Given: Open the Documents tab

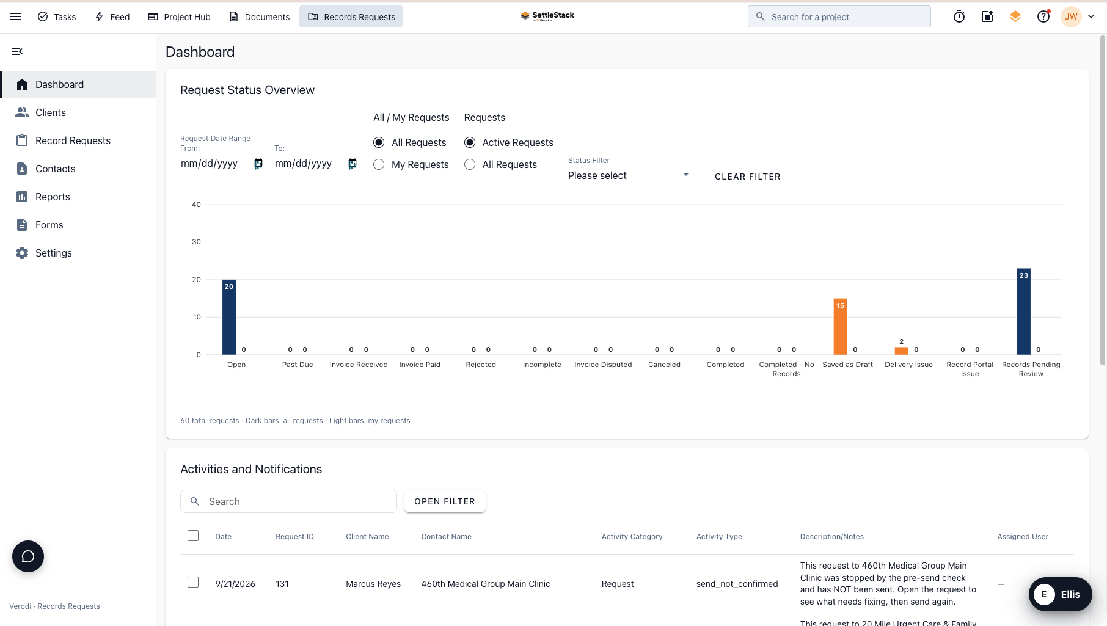Looking at the screenshot, I should (x=259, y=16).
